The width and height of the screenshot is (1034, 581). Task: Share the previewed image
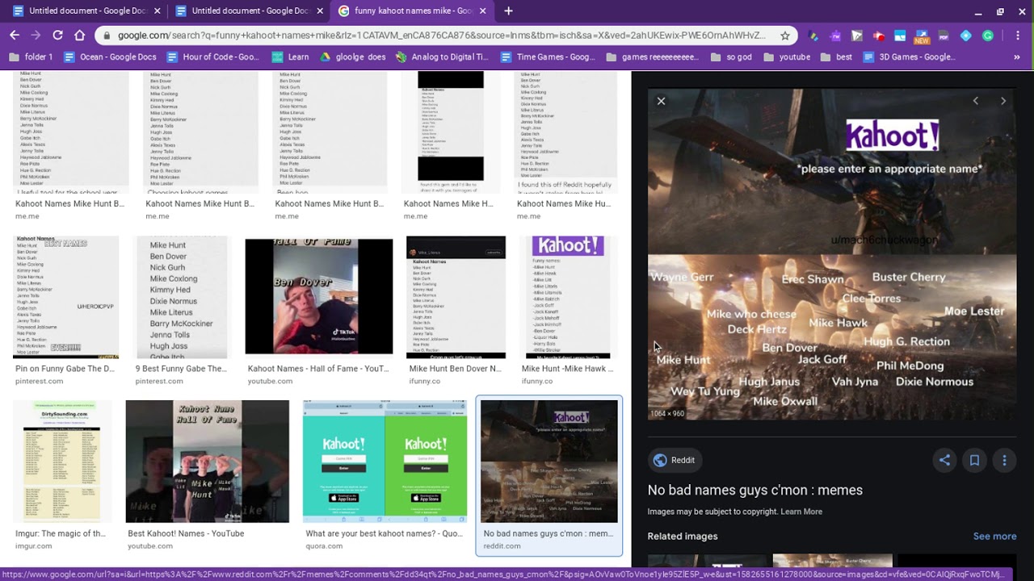point(944,460)
